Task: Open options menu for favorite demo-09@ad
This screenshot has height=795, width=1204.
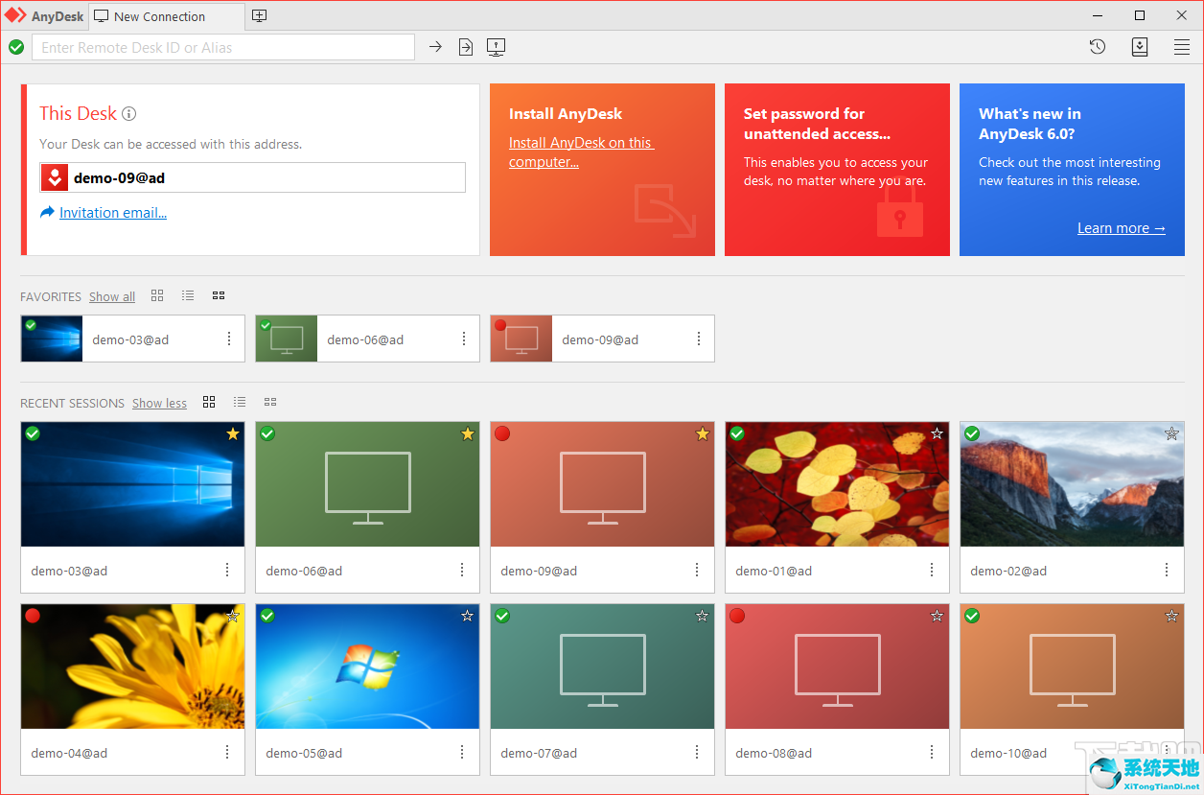Action: click(x=699, y=339)
